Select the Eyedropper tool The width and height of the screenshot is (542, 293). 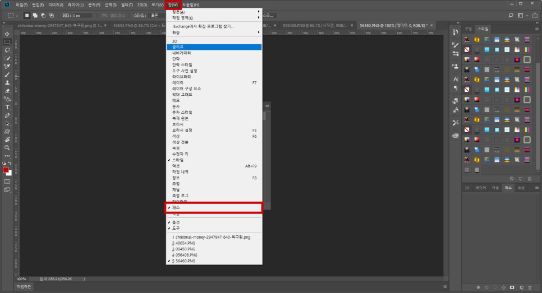7,66
